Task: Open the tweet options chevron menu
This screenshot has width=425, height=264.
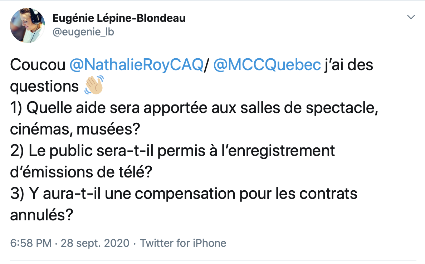Action: coord(411,17)
